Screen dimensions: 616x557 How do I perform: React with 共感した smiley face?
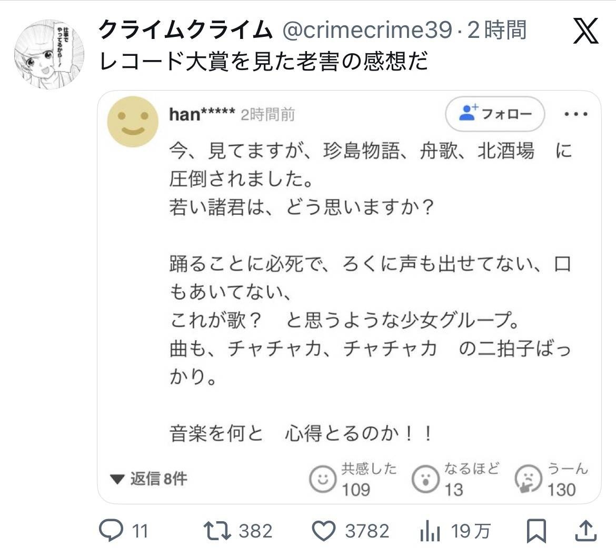[x=322, y=479]
